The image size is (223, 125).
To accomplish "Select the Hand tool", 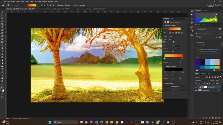I will pos(2,78).
